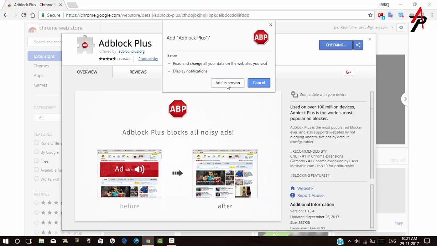
Task: Click the Add extension button
Action: pos(228,83)
